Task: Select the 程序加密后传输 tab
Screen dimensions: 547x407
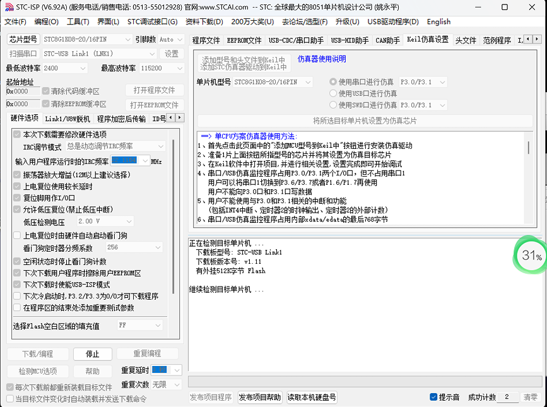Action: (121, 119)
